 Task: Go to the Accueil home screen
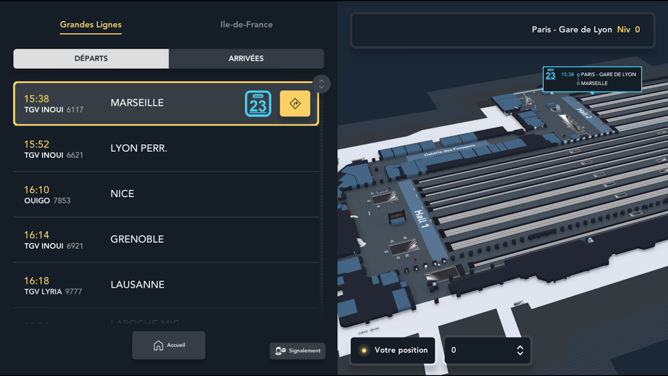pos(169,345)
